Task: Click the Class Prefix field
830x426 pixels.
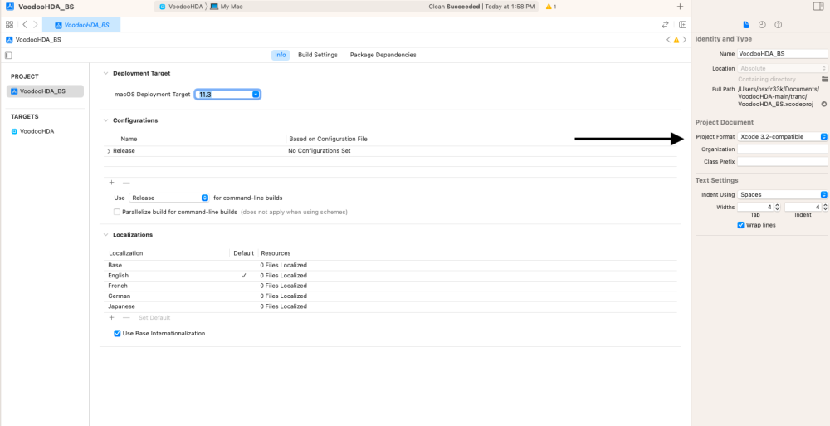Action: coord(783,162)
